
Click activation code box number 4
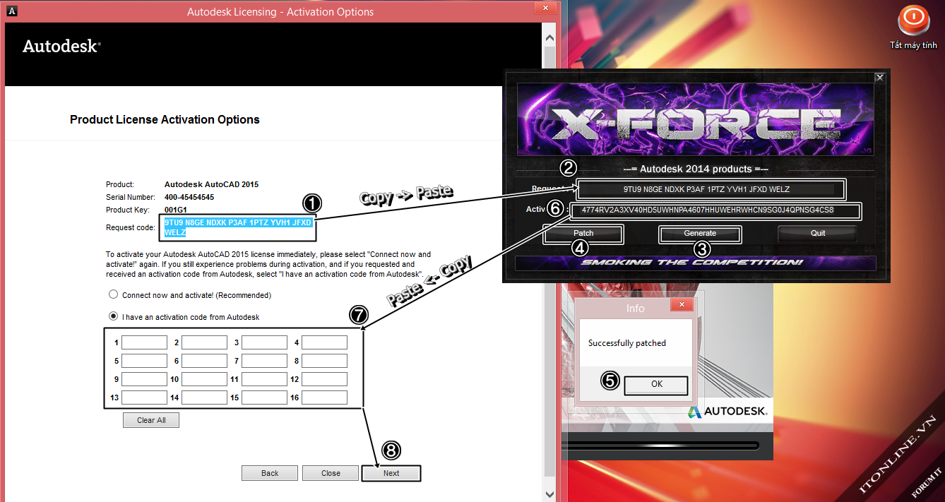click(x=324, y=342)
